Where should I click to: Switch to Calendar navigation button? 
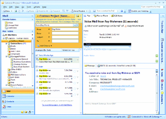[x=18, y=96]
